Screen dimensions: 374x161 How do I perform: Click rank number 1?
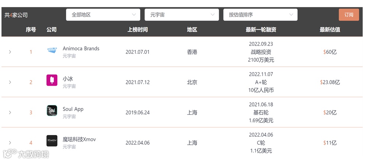(31, 52)
